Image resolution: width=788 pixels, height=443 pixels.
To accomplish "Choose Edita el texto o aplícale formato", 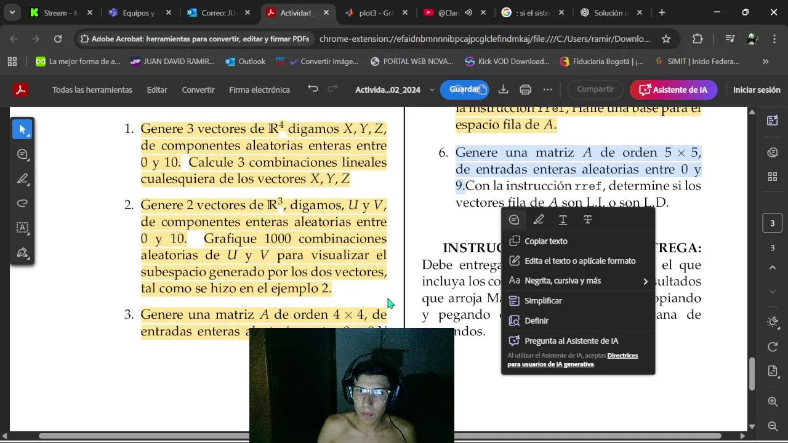I will click(x=578, y=261).
